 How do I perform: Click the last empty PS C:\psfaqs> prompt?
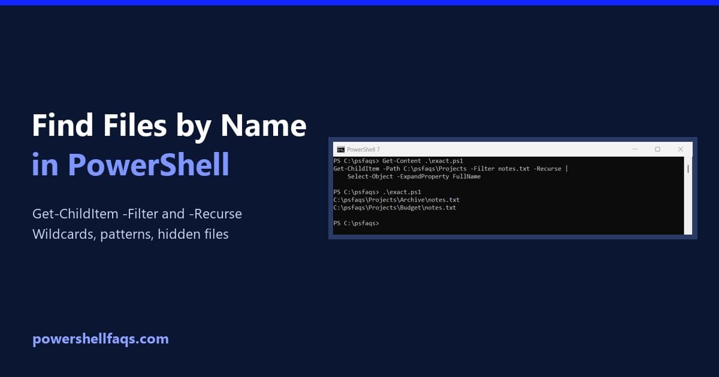(x=356, y=223)
